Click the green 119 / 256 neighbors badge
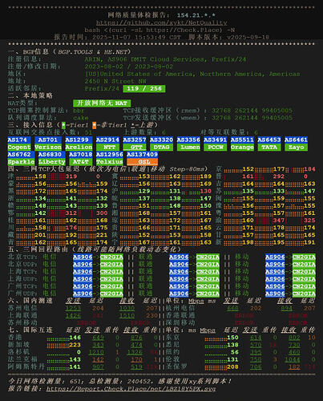The height and width of the screenshot is (401, 323). point(144,88)
